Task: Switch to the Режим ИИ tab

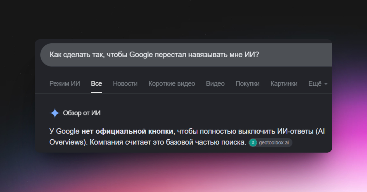Action: coord(65,84)
